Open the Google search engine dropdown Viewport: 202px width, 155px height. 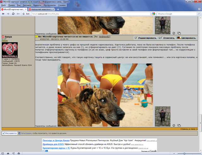pos(154,14)
